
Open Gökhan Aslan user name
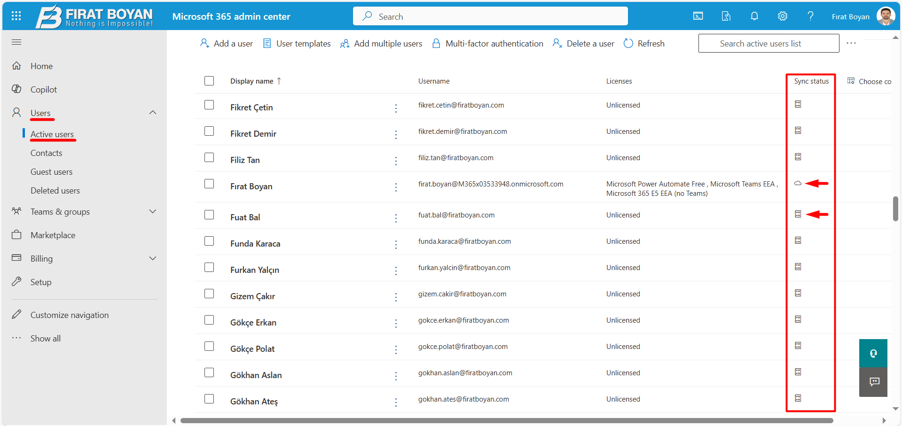(256, 375)
